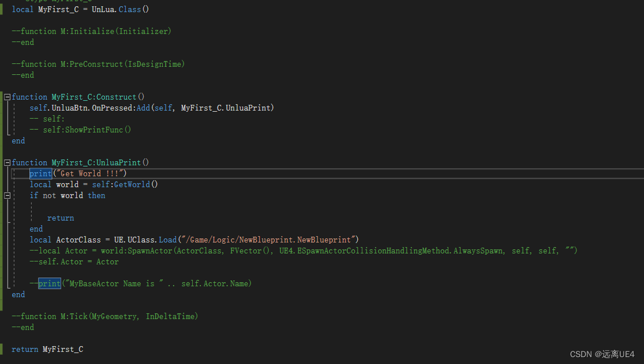Collapse the 'if not world then' block
Screen dimensions: 644x364
(6, 195)
